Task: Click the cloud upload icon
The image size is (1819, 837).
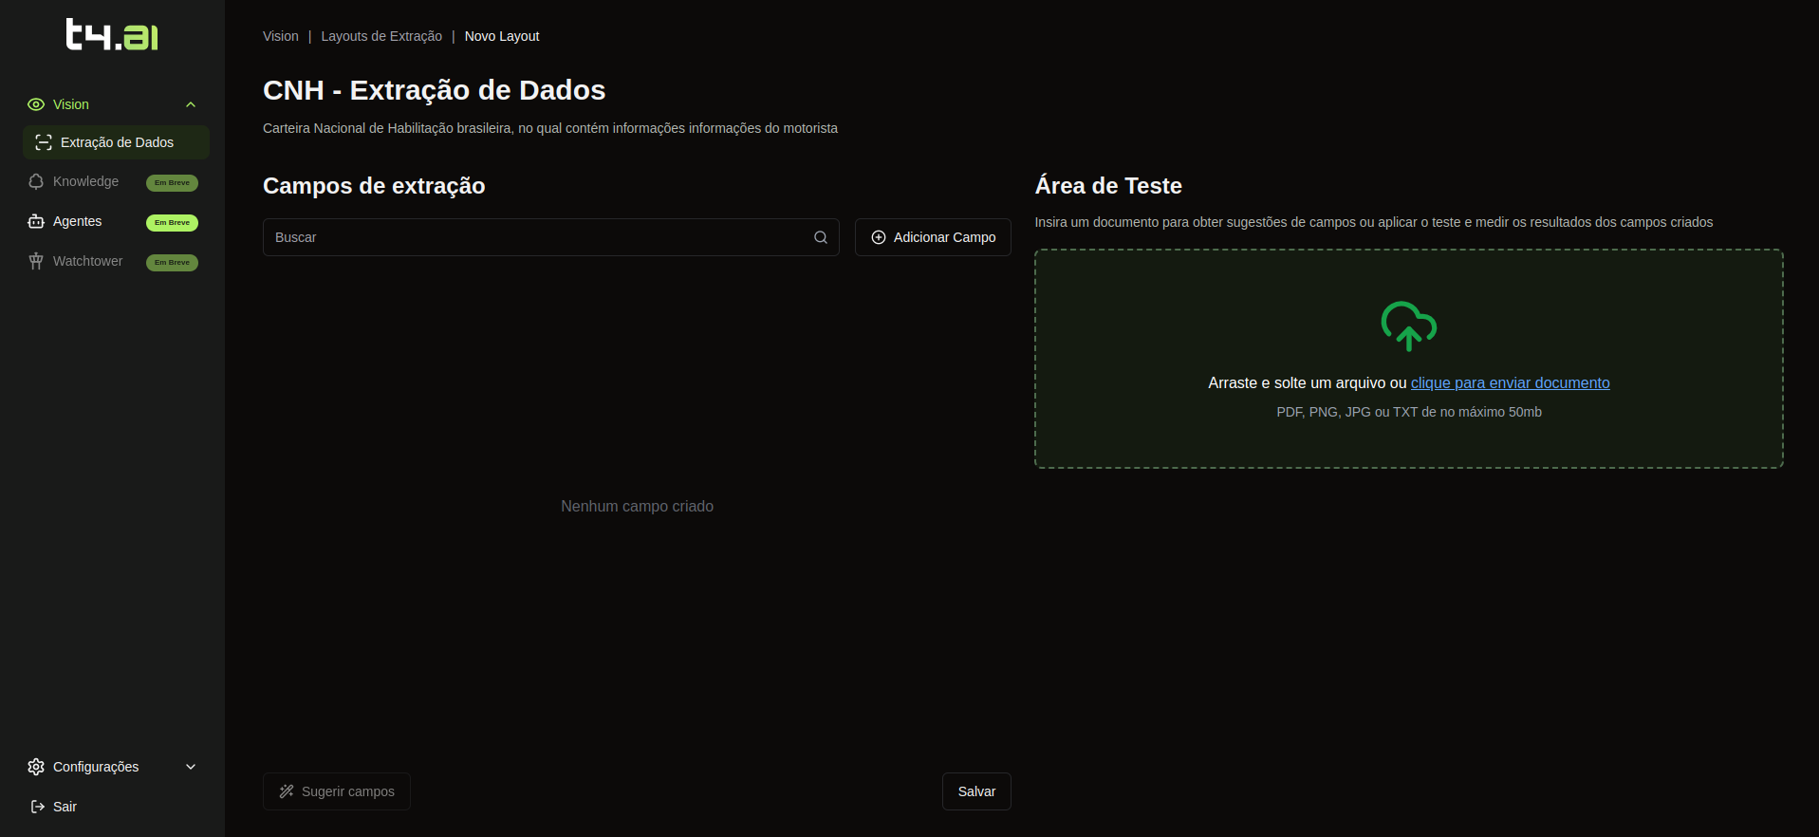Action: (1408, 325)
